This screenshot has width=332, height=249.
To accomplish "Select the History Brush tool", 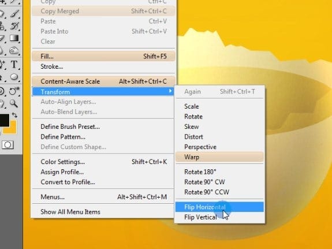I will tap(14, 26).
